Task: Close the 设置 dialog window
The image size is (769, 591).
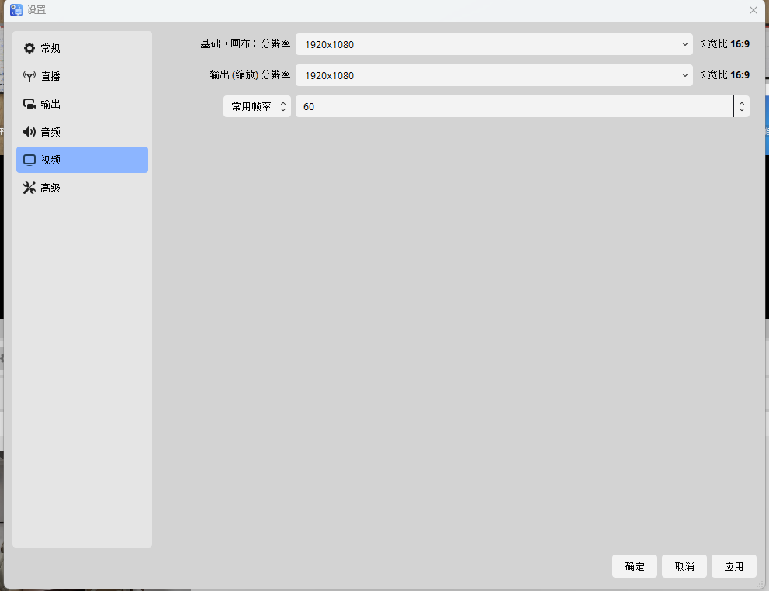Action: tap(753, 10)
